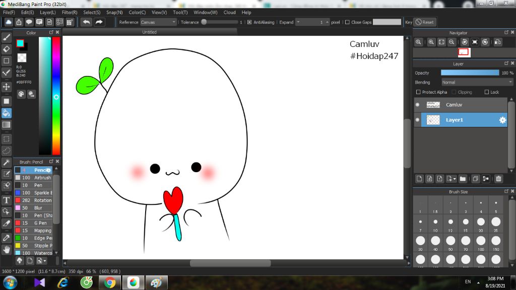This screenshot has width=516, height=290.
Task: Delete layer with the trash icon
Action: (498, 179)
